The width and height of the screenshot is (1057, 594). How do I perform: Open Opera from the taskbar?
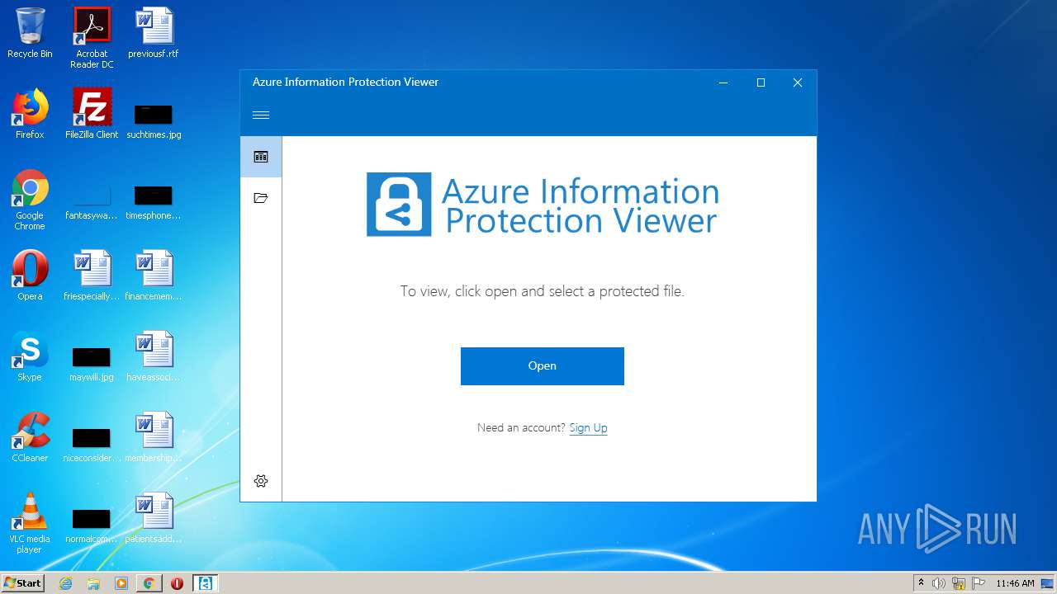click(177, 583)
